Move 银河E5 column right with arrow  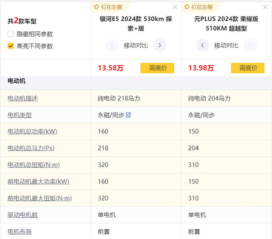click(159, 45)
